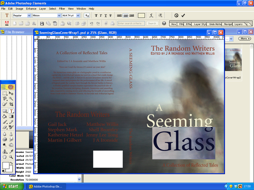The width and height of the screenshot is (254, 190).
Task: Toggle the anti-aliased text button
Action: [x=87, y=16]
